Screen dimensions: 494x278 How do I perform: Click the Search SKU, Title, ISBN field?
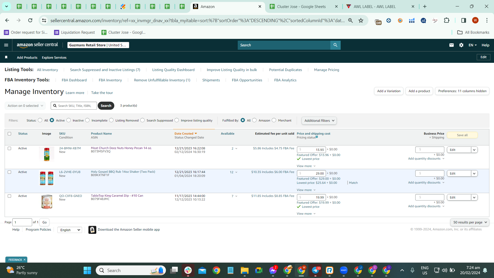(x=74, y=106)
